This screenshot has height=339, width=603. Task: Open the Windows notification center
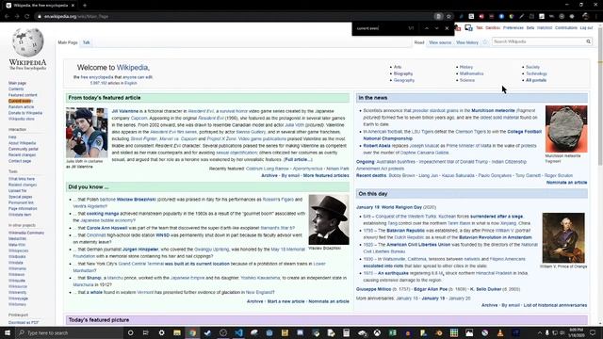coord(593,332)
